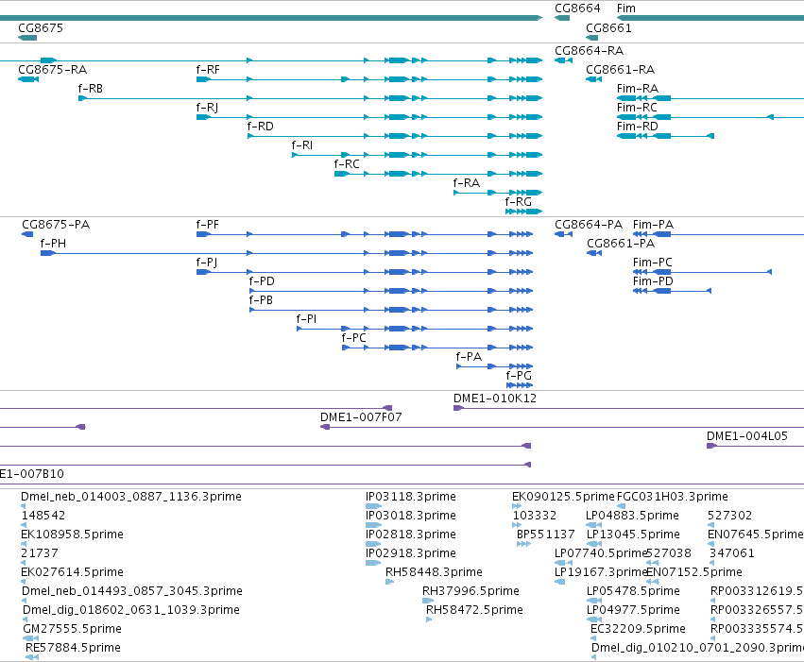Select clone DME1-010K12
804x662 pixels.
(495, 399)
